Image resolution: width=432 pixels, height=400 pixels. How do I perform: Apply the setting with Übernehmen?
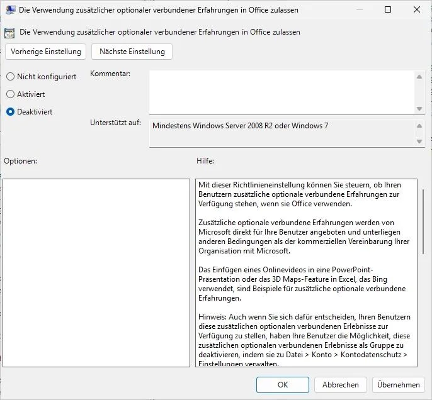pos(399,385)
